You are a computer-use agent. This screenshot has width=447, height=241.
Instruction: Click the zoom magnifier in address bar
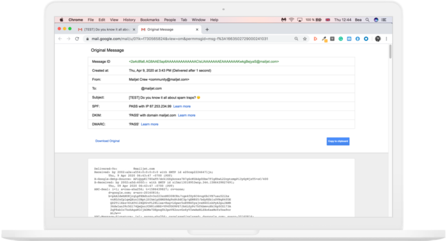pyautogui.click(x=296, y=39)
